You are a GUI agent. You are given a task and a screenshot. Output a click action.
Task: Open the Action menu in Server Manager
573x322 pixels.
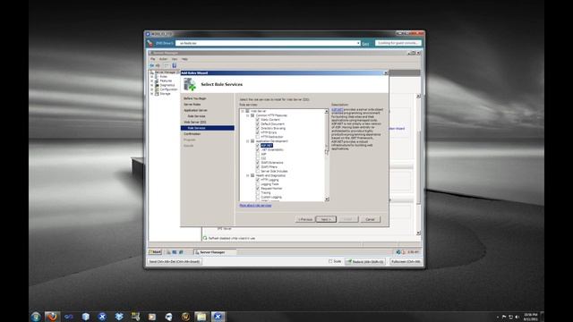163,59
